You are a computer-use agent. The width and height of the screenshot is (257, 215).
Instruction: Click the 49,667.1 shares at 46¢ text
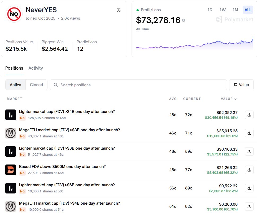(x=46, y=136)
